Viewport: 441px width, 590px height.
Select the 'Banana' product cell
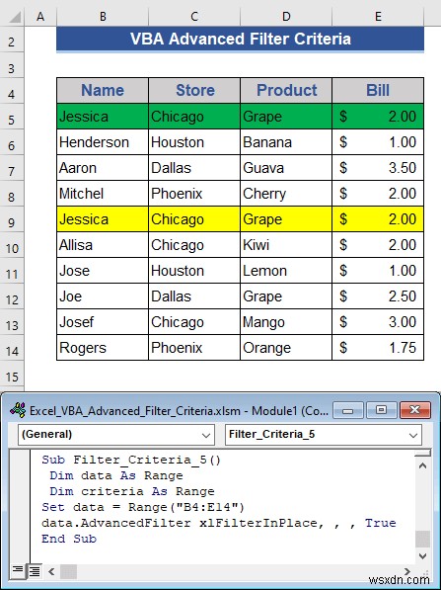[286, 142]
